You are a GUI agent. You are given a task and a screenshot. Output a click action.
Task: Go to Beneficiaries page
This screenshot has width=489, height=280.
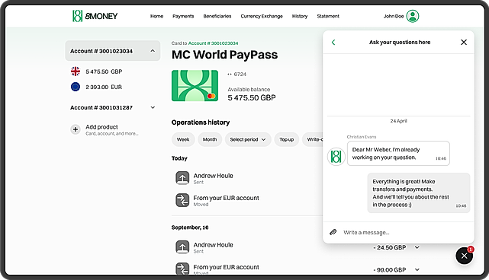click(x=217, y=16)
